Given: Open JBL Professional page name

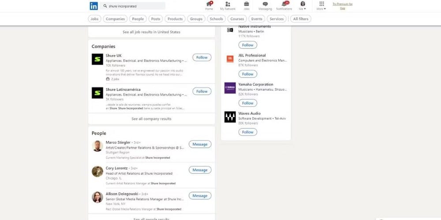Looking at the screenshot, I should [252, 55].
